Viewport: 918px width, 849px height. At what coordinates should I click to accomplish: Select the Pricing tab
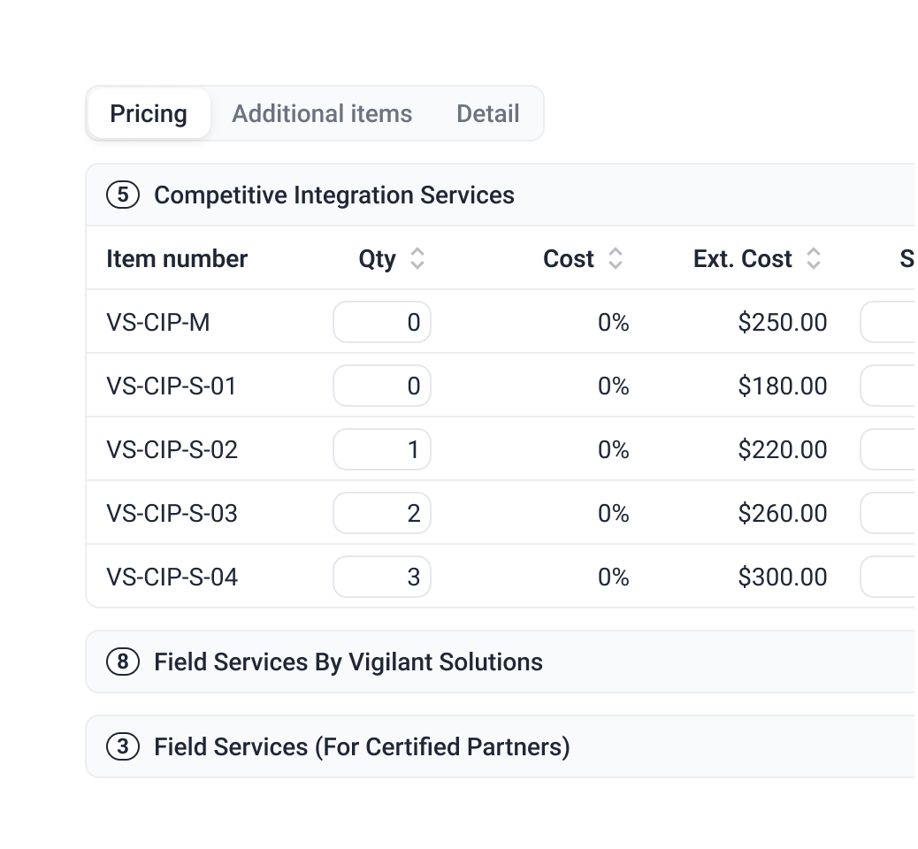point(149,113)
